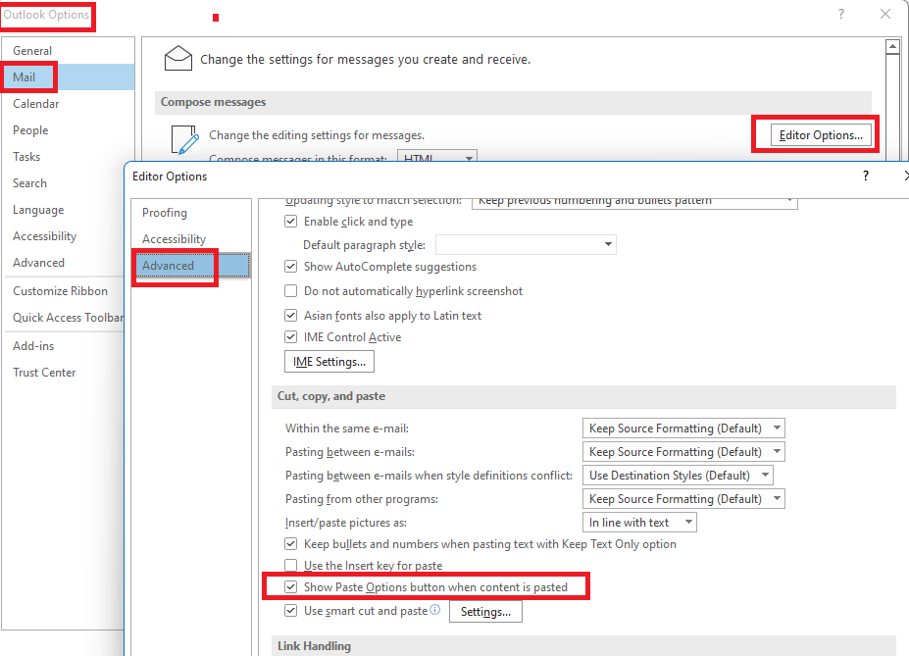909x656 pixels.
Task: Click the smart cut and paste info icon
Action: 435,610
